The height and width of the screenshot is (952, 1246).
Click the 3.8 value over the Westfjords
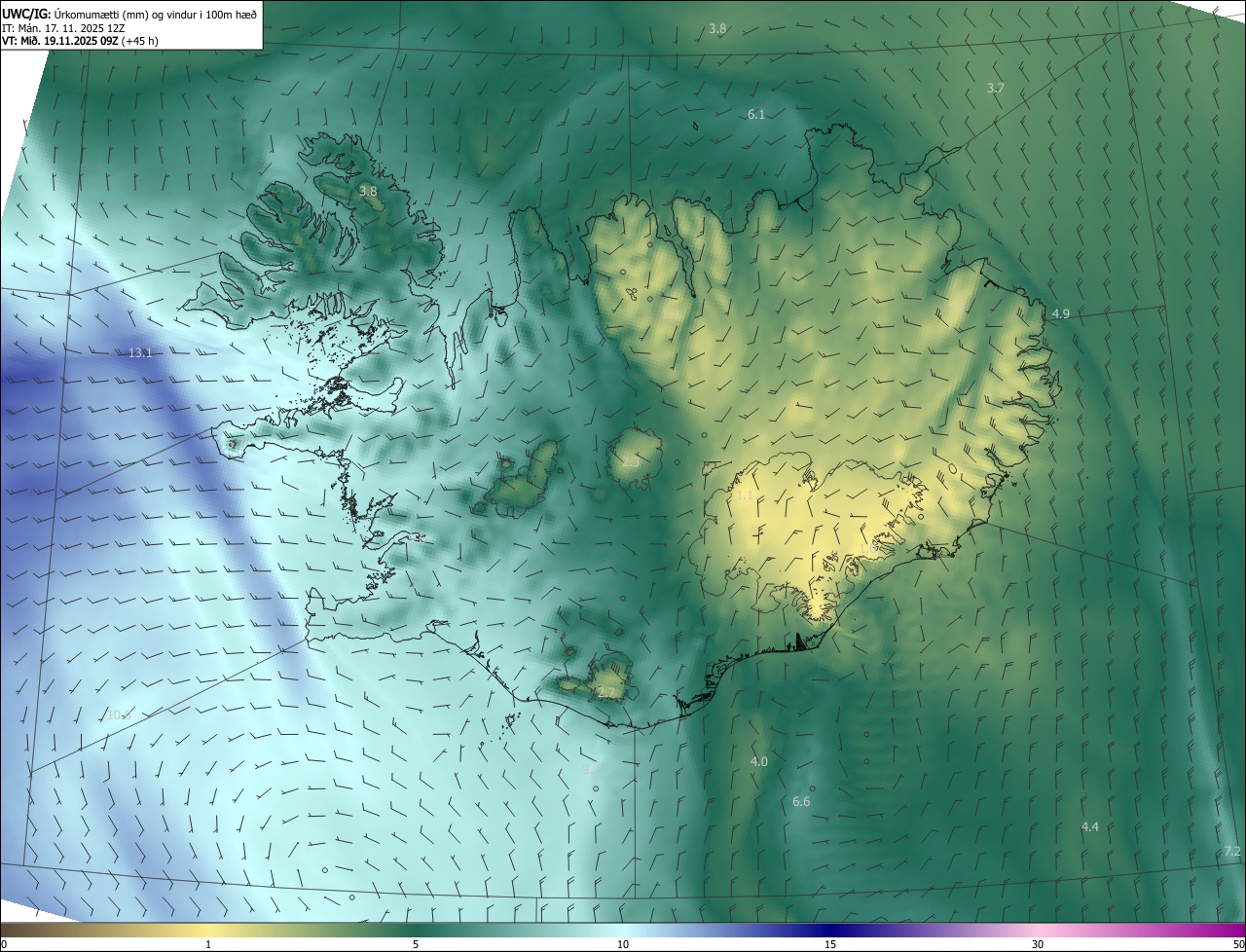(x=368, y=192)
